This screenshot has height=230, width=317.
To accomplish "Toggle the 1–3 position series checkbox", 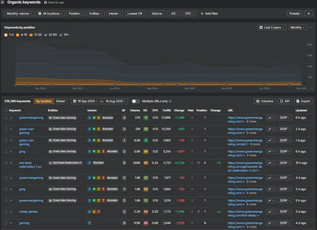I will [x=6, y=35].
